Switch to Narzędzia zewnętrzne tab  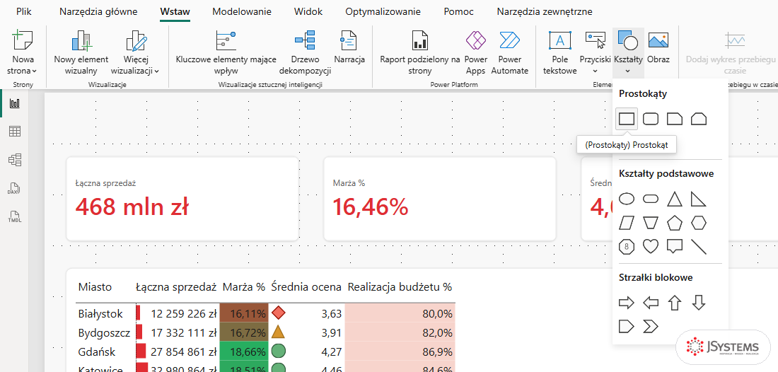[x=545, y=11]
